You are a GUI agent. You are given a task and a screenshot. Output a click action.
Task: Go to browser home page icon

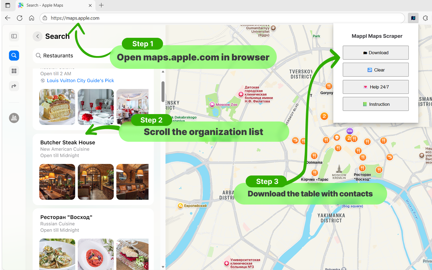point(31,18)
